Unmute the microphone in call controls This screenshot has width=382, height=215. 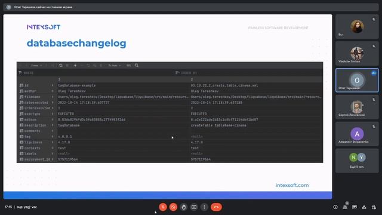163,207
